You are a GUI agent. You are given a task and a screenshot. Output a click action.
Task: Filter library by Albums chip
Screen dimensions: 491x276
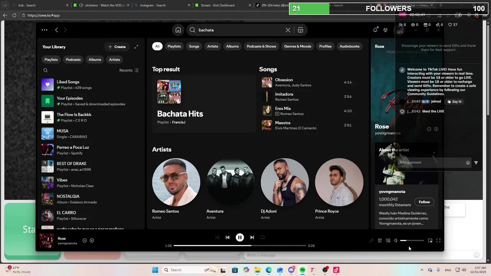95,59
